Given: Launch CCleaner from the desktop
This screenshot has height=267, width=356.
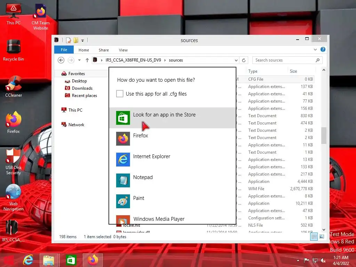Looking at the screenshot, I should tap(14, 87).
